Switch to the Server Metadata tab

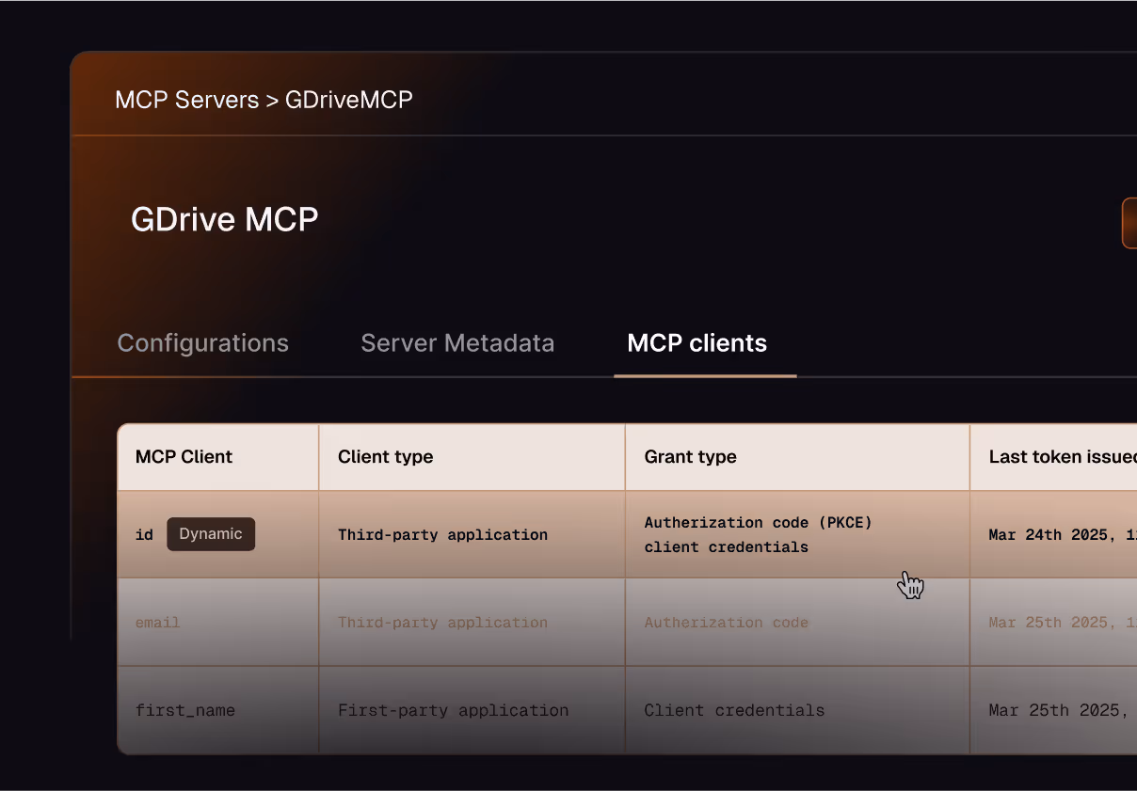pyautogui.click(x=457, y=343)
